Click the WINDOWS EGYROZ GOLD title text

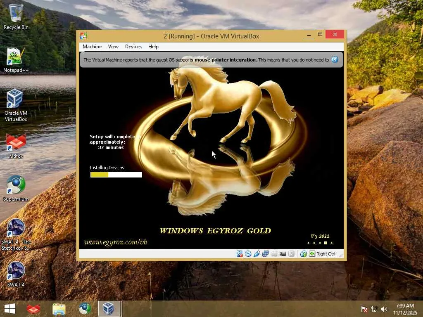pos(215,231)
